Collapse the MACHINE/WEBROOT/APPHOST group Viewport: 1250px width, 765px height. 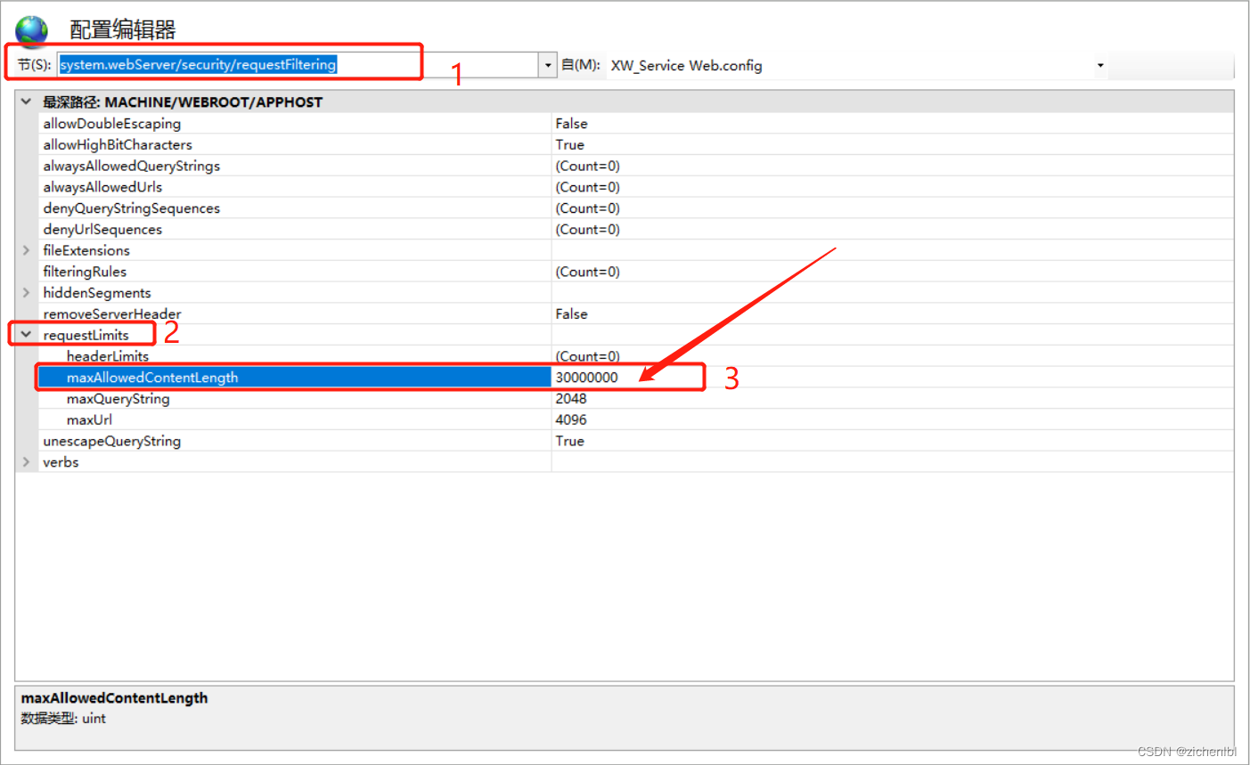coord(26,102)
